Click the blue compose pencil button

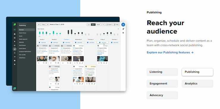[x=123, y=25]
